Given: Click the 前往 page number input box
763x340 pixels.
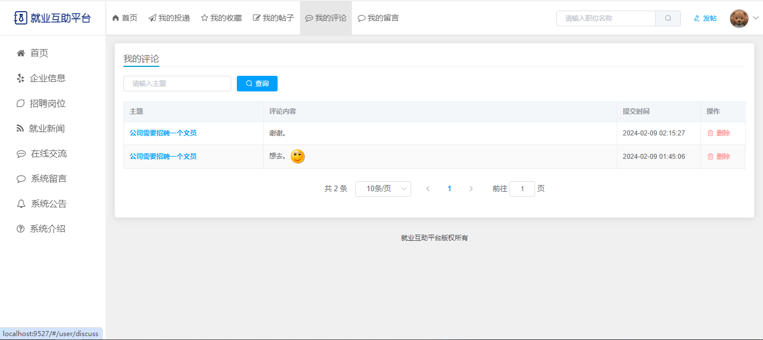Looking at the screenshot, I should pos(522,189).
